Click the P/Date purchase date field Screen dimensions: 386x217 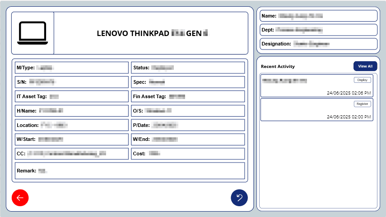(x=188, y=125)
